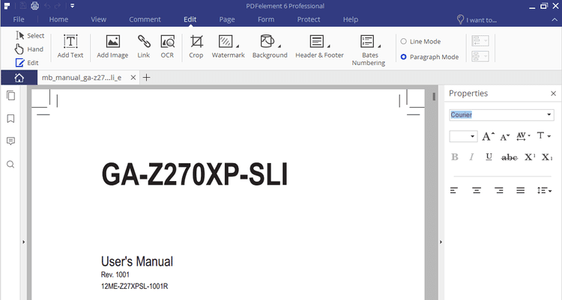Toggle subscript formatting
Image resolution: width=562 pixels, height=300 pixels.
click(547, 157)
